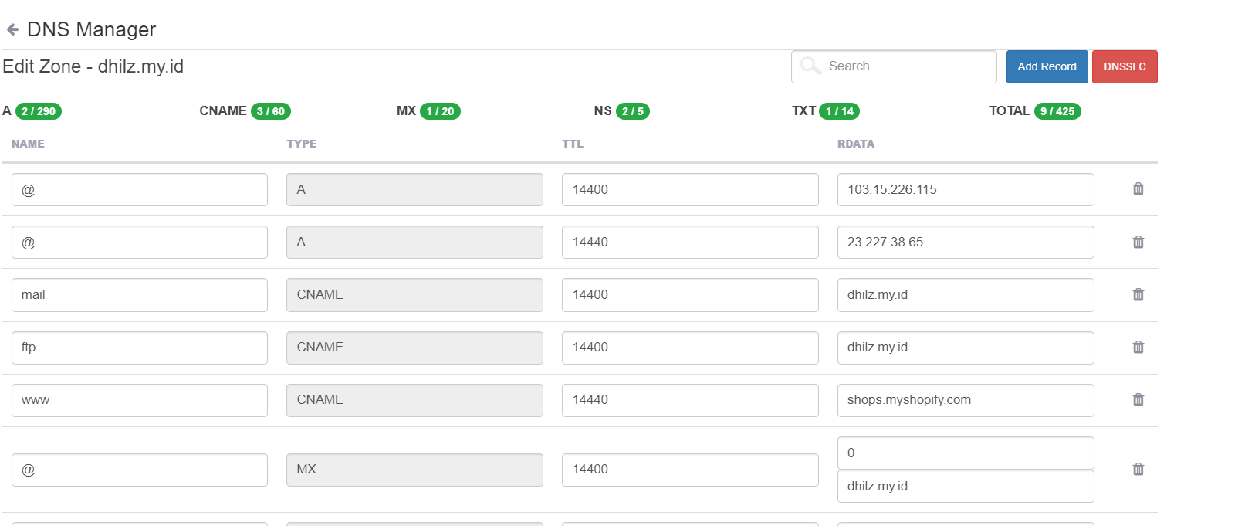Click the NAME column header

28,144
